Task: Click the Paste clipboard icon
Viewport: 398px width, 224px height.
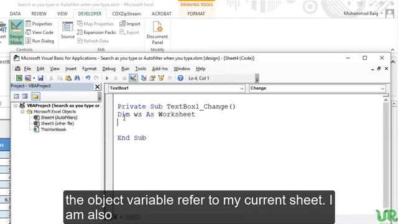Action: coord(68,78)
